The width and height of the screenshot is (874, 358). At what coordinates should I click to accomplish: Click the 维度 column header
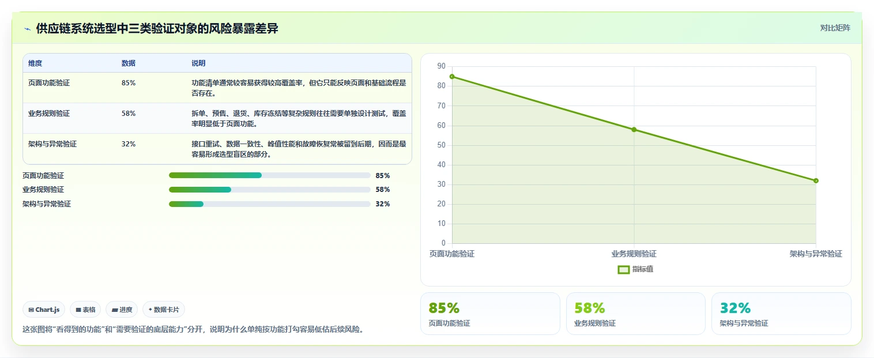click(x=35, y=63)
